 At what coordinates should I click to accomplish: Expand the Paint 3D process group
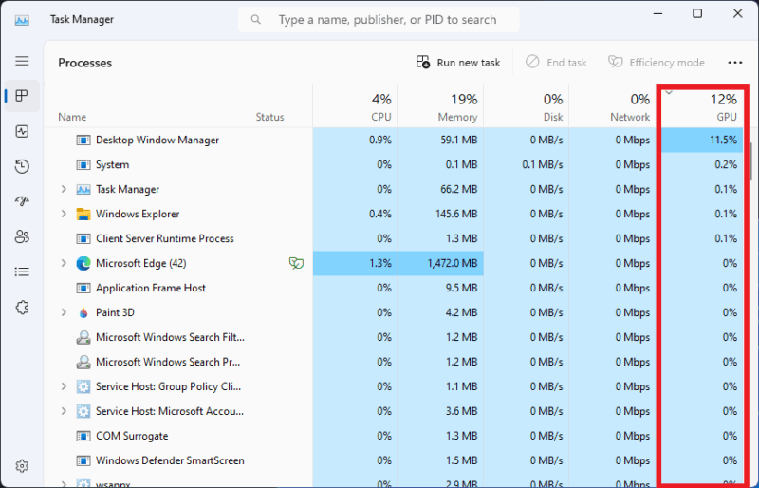[64, 312]
